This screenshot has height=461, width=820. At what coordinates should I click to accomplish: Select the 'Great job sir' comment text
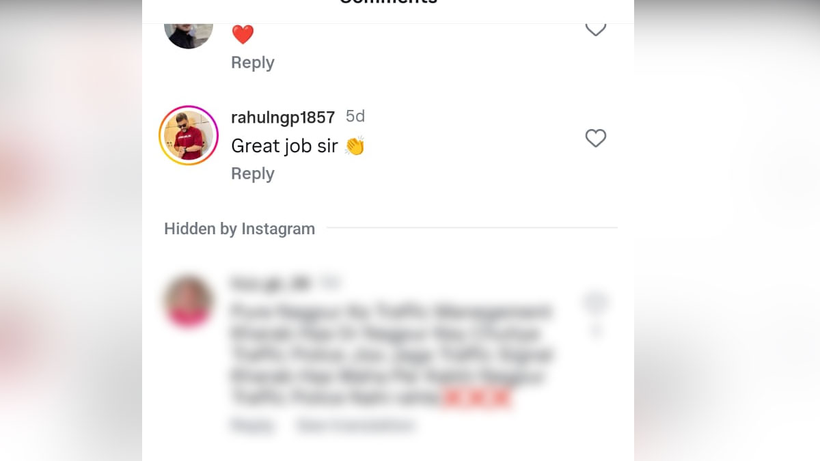point(285,145)
